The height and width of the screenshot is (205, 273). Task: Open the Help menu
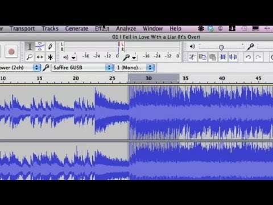coord(176,28)
